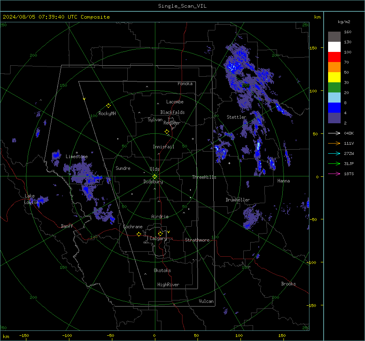Click the kg/m2 units label
The height and width of the screenshot is (341, 365).
tap(344, 22)
